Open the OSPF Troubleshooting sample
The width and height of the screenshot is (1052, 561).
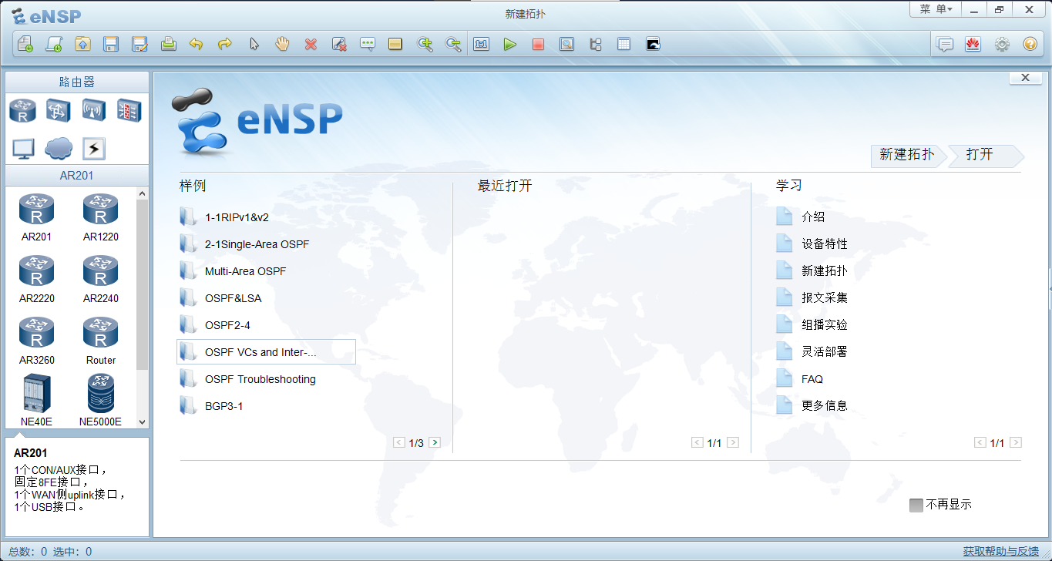260,379
